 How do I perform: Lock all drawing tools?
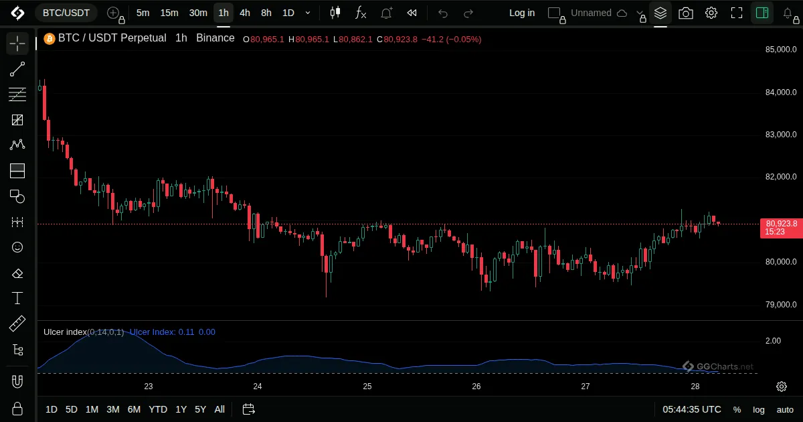[x=17, y=408]
